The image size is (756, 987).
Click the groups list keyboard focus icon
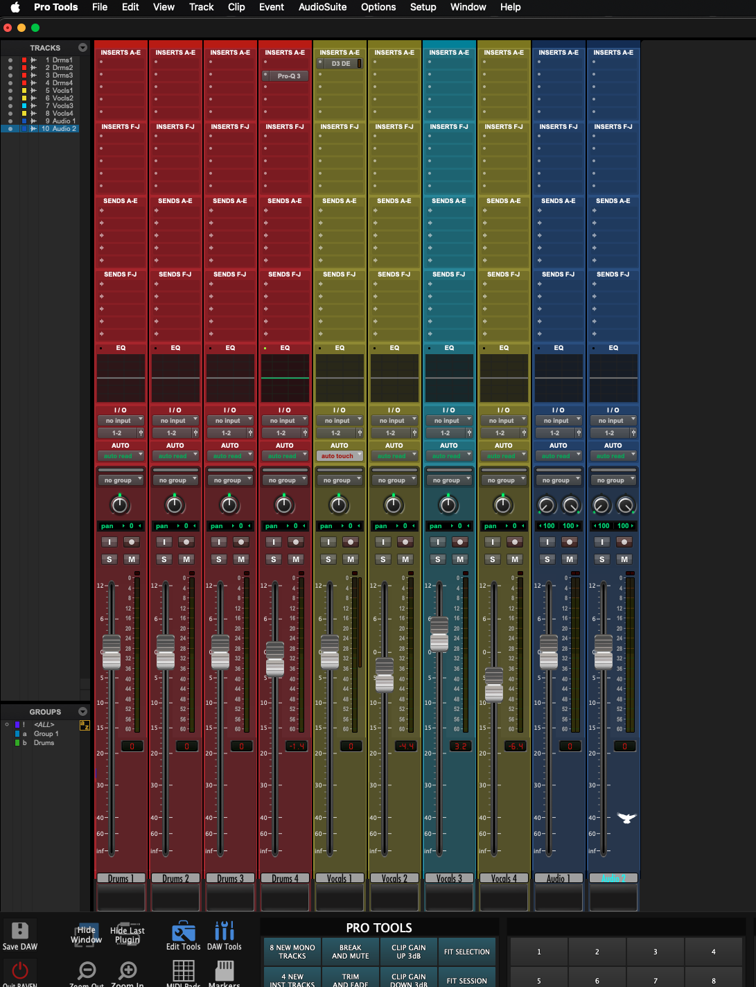click(x=85, y=725)
